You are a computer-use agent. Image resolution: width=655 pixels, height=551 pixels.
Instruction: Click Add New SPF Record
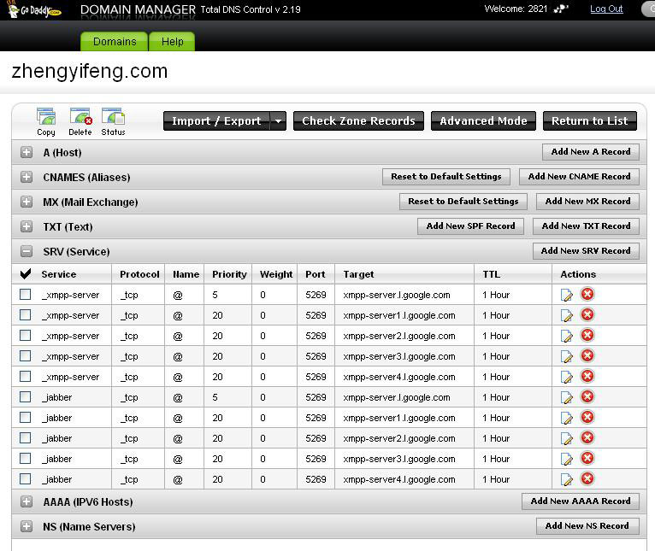coord(470,226)
